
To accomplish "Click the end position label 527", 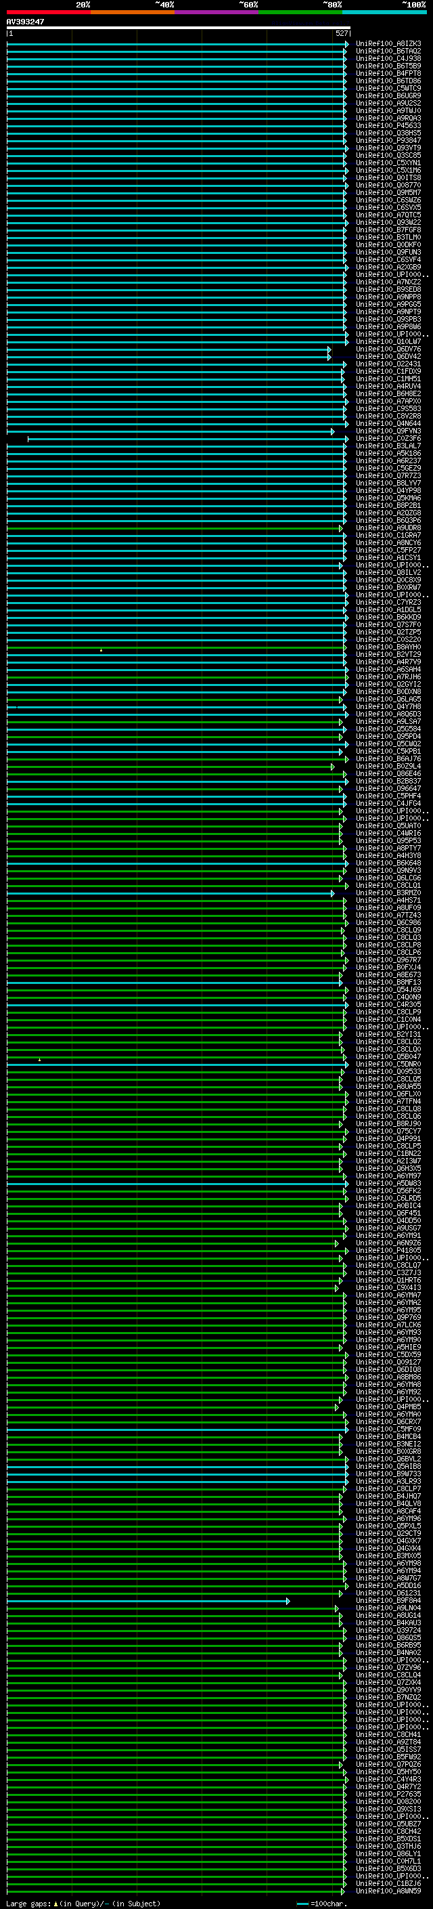I will tap(342, 34).
